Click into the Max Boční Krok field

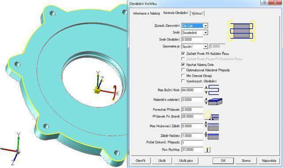[x=192, y=90]
